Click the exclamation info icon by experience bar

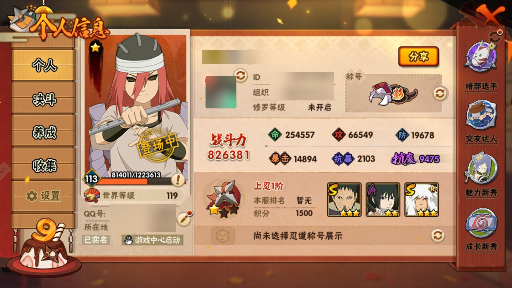coord(178,180)
